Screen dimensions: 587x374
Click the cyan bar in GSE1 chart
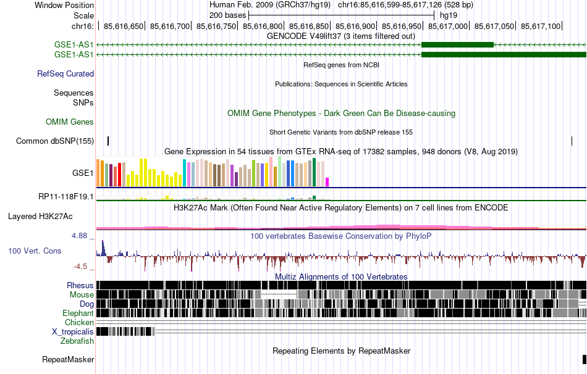click(x=184, y=173)
